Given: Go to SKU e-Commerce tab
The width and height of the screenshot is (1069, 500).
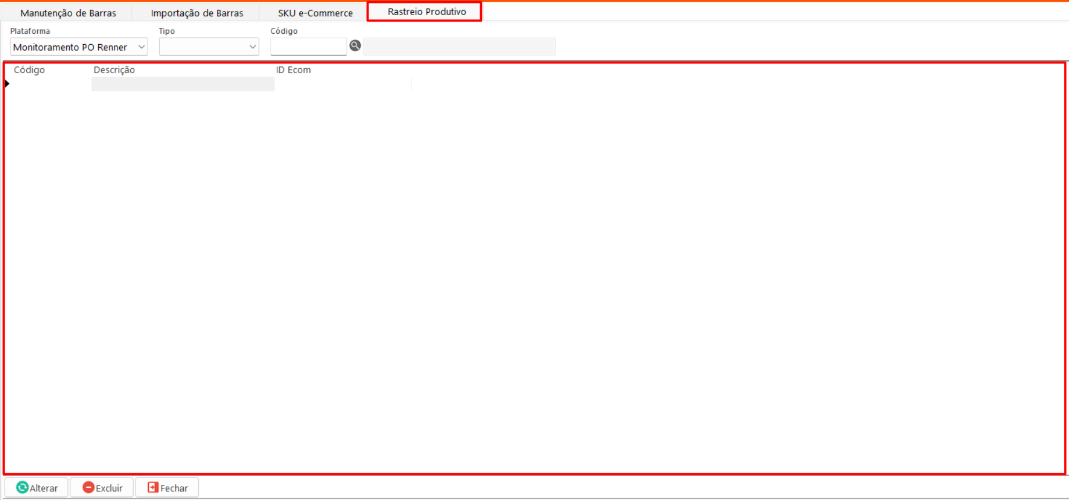Looking at the screenshot, I should tap(315, 13).
